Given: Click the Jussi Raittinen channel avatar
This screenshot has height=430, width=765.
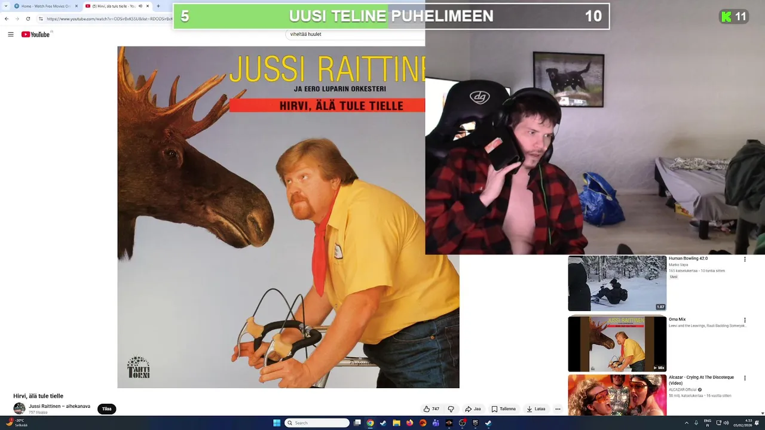Looking at the screenshot, I should click(19, 408).
